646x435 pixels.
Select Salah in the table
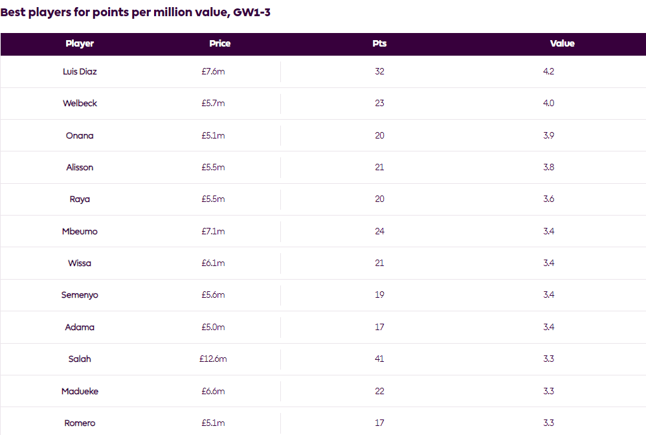click(80, 359)
